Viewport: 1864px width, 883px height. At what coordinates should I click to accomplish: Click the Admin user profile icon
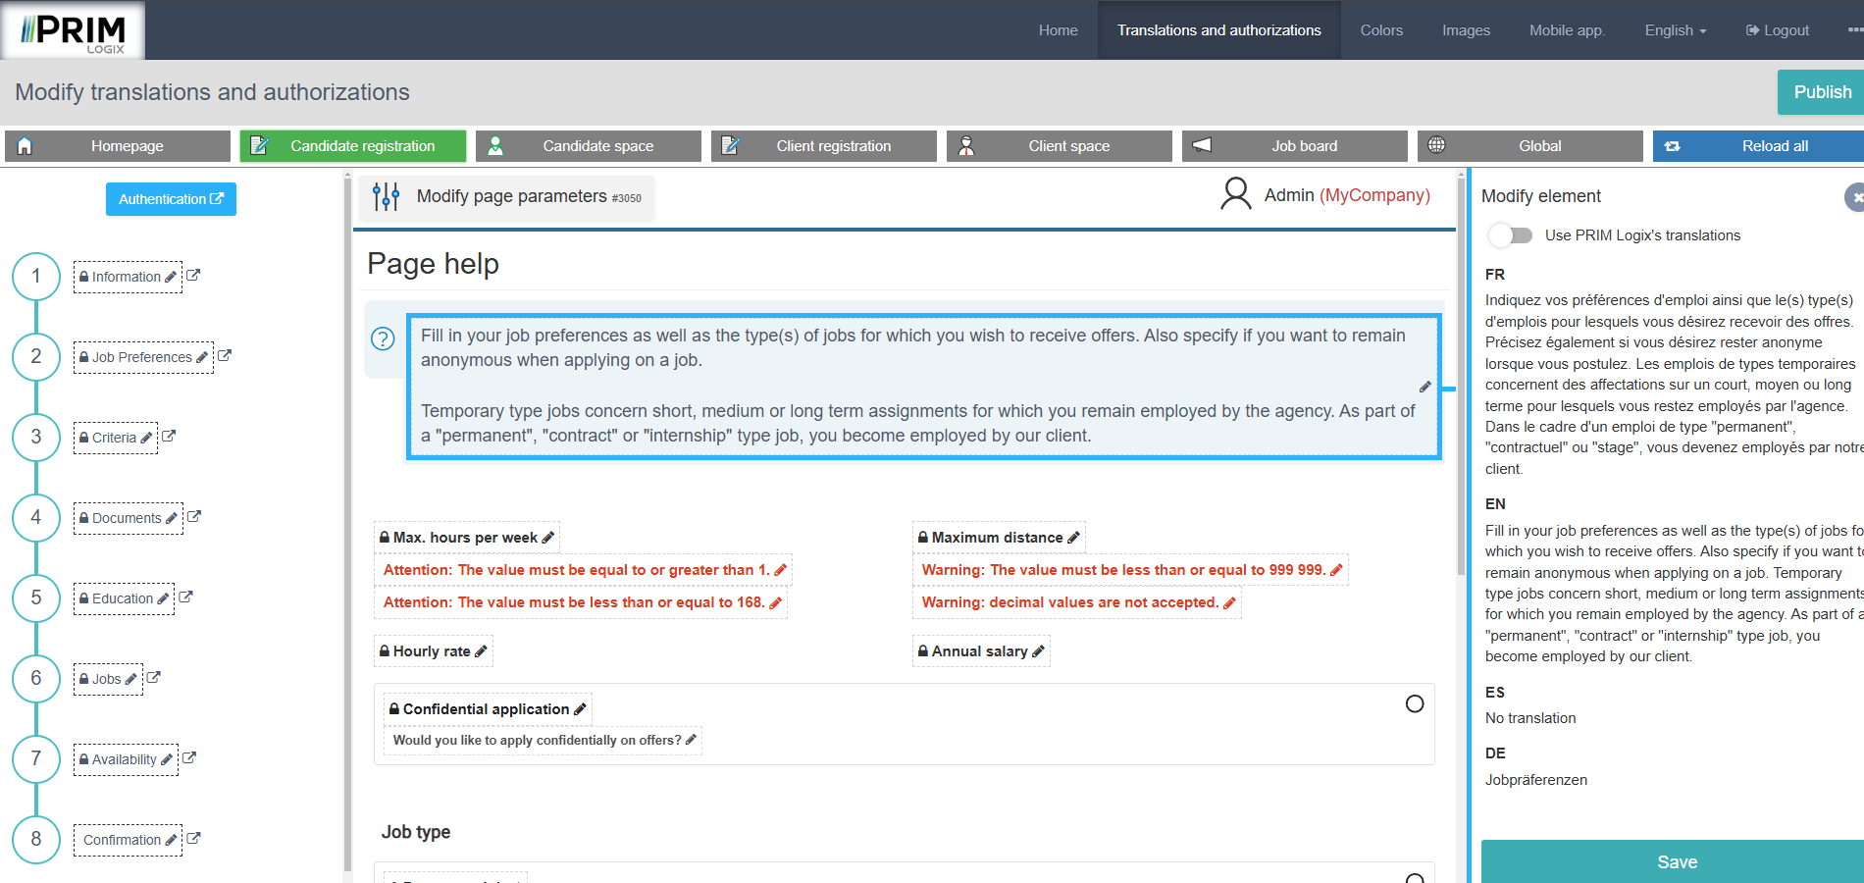point(1235,194)
